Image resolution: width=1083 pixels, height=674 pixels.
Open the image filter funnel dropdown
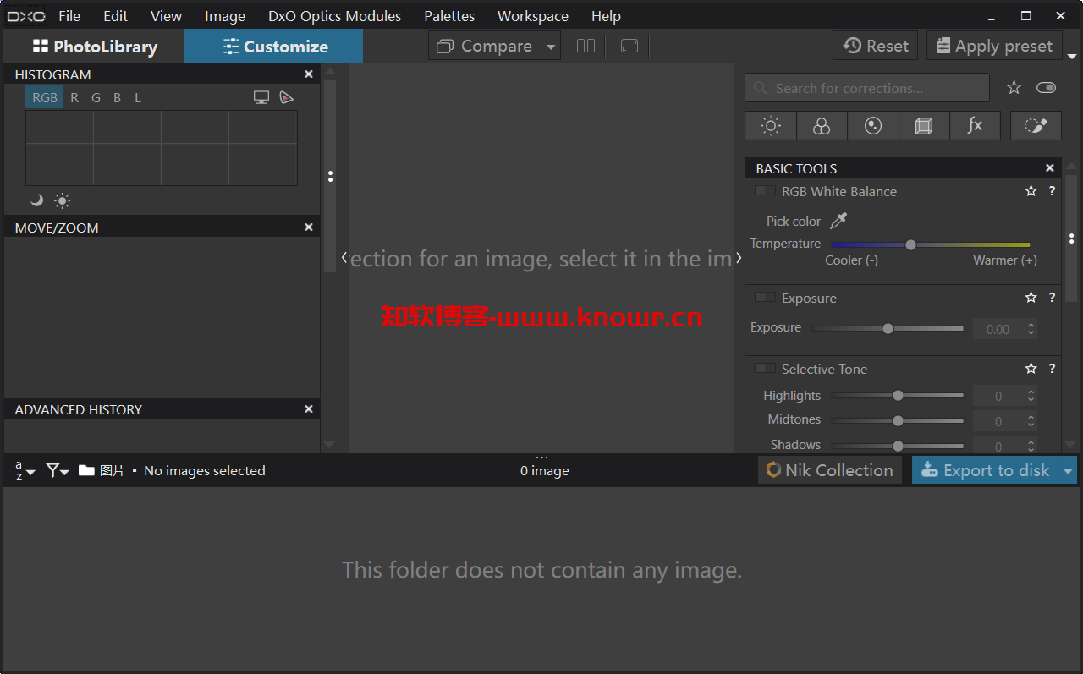pos(57,471)
